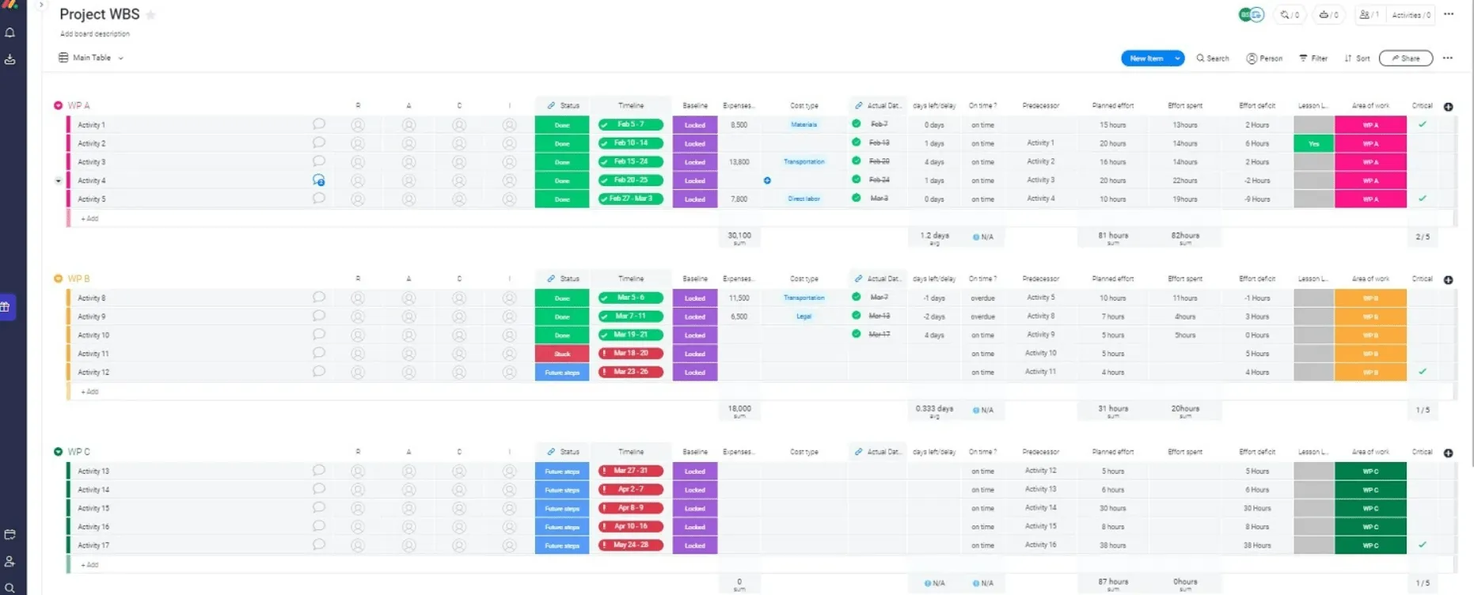Screen dimensions: 1474x595
Task: Open the Activities / 0 log
Action: click(1411, 15)
